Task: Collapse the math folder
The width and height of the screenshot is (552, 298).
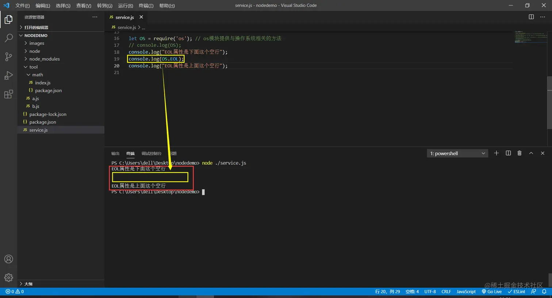Action: (x=61, y=75)
